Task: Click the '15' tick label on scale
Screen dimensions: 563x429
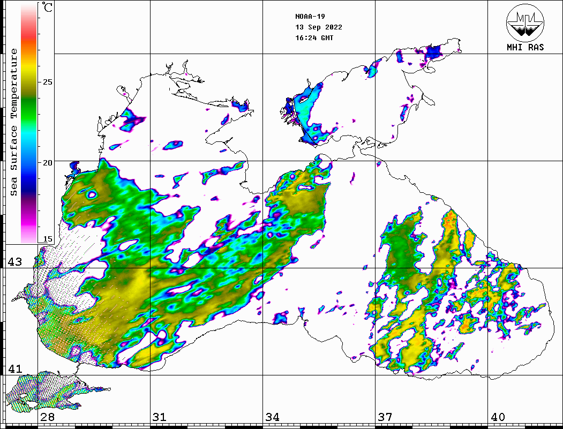Action: pos(47,239)
